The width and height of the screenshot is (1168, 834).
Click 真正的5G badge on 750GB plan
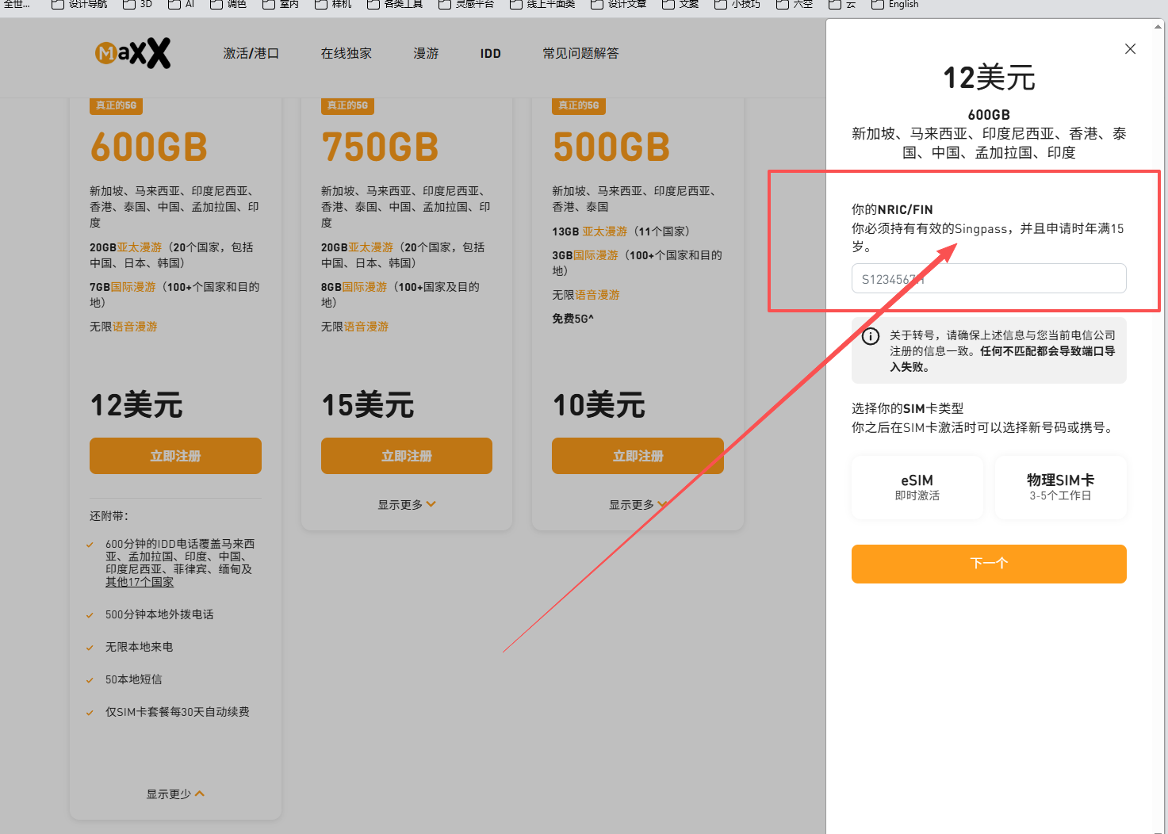click(347, 105)
